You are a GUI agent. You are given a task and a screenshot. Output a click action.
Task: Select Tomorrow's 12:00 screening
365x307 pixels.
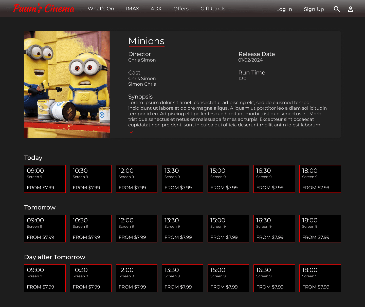[x=137, y=229]
